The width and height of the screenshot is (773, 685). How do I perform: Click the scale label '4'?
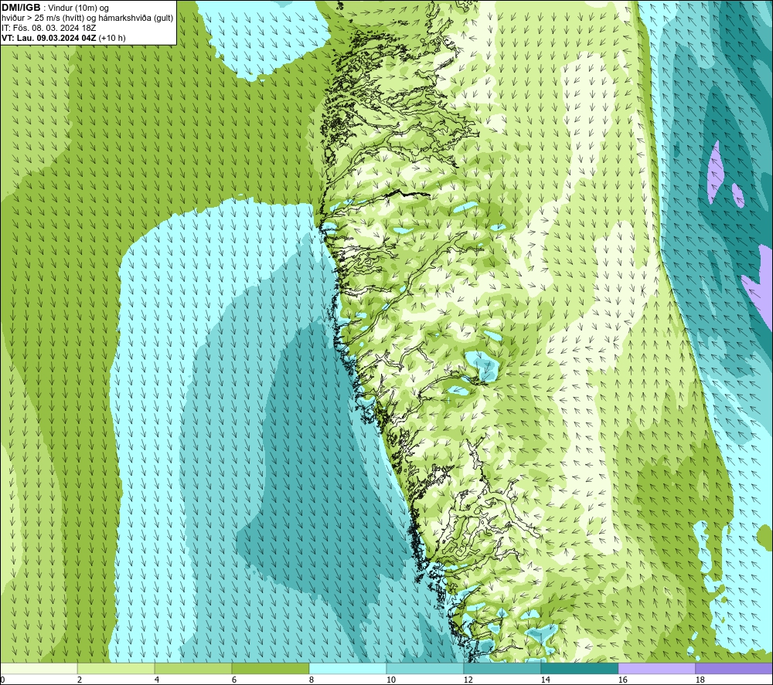pyautogui.click(x=157, y=680)
